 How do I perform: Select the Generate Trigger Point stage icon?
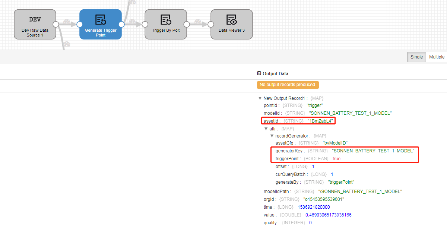[x=101, y=19]
